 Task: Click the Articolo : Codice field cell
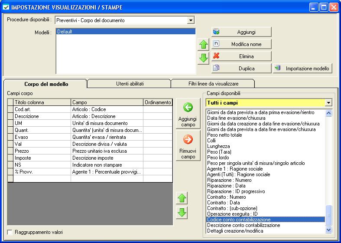click(107, 109)
